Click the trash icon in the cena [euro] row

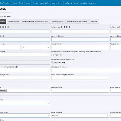pyautogui.click(x=69, y=27)
